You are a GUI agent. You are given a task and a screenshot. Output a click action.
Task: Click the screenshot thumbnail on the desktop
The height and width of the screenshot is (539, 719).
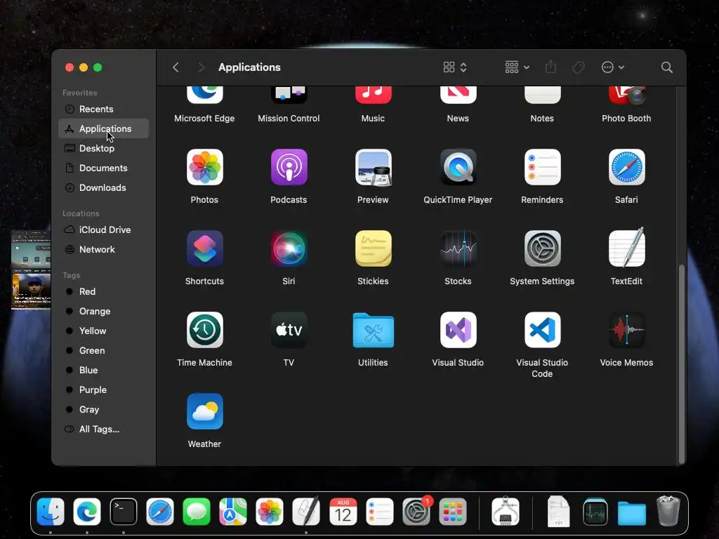[31, 270]
